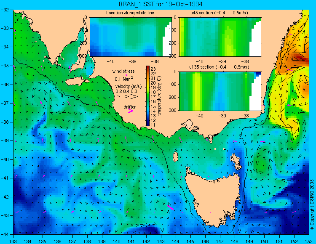
Task: Click the 't section along white line' label
Action: coord(130,13)
